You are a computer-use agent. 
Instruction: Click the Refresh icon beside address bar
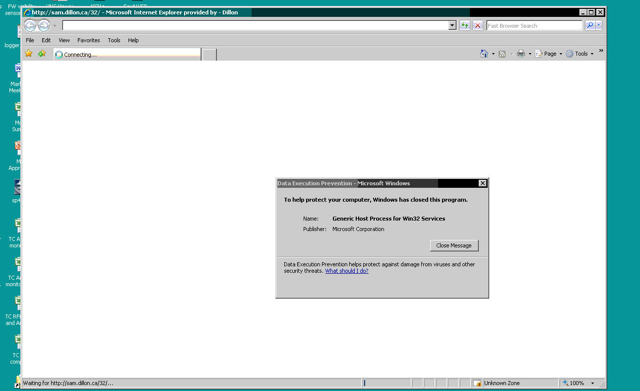465,25
